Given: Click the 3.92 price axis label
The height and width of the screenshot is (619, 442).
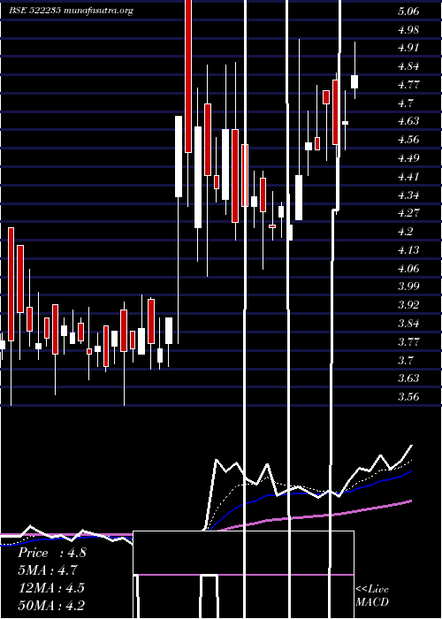Looking at the screenshot, I should click(408, 305).
